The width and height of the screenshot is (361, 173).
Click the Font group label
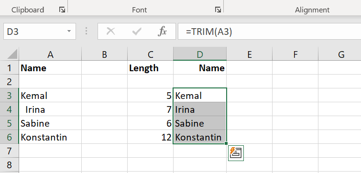coord(139,10)
